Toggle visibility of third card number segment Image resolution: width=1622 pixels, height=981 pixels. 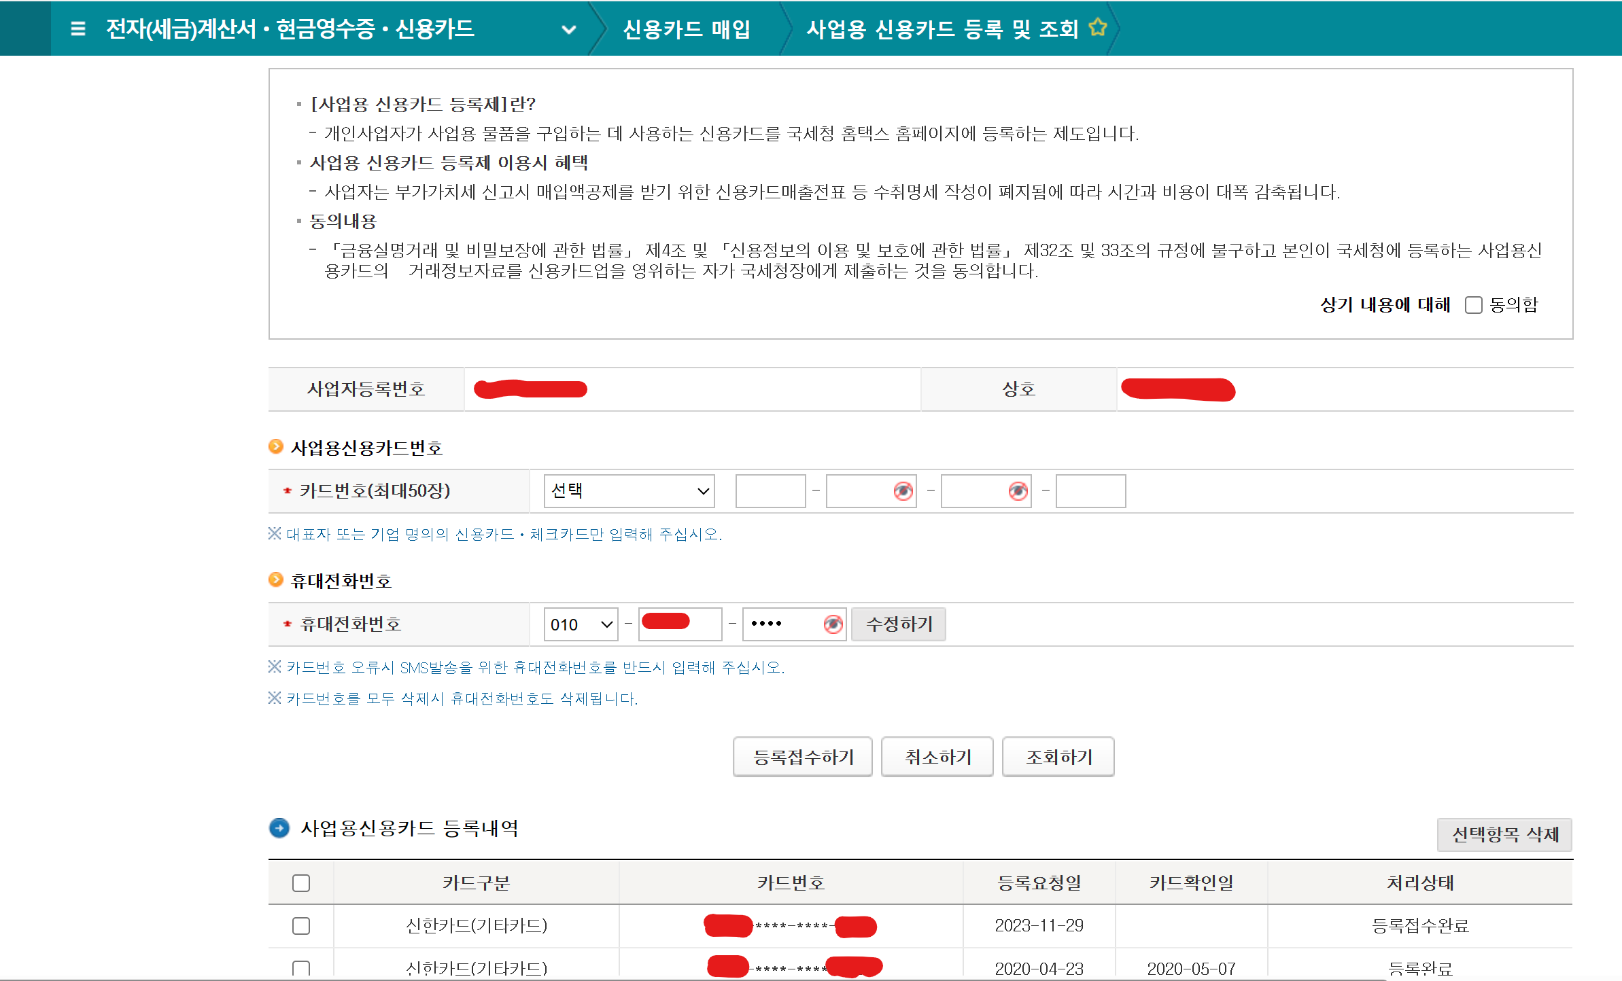point(1018,490)
